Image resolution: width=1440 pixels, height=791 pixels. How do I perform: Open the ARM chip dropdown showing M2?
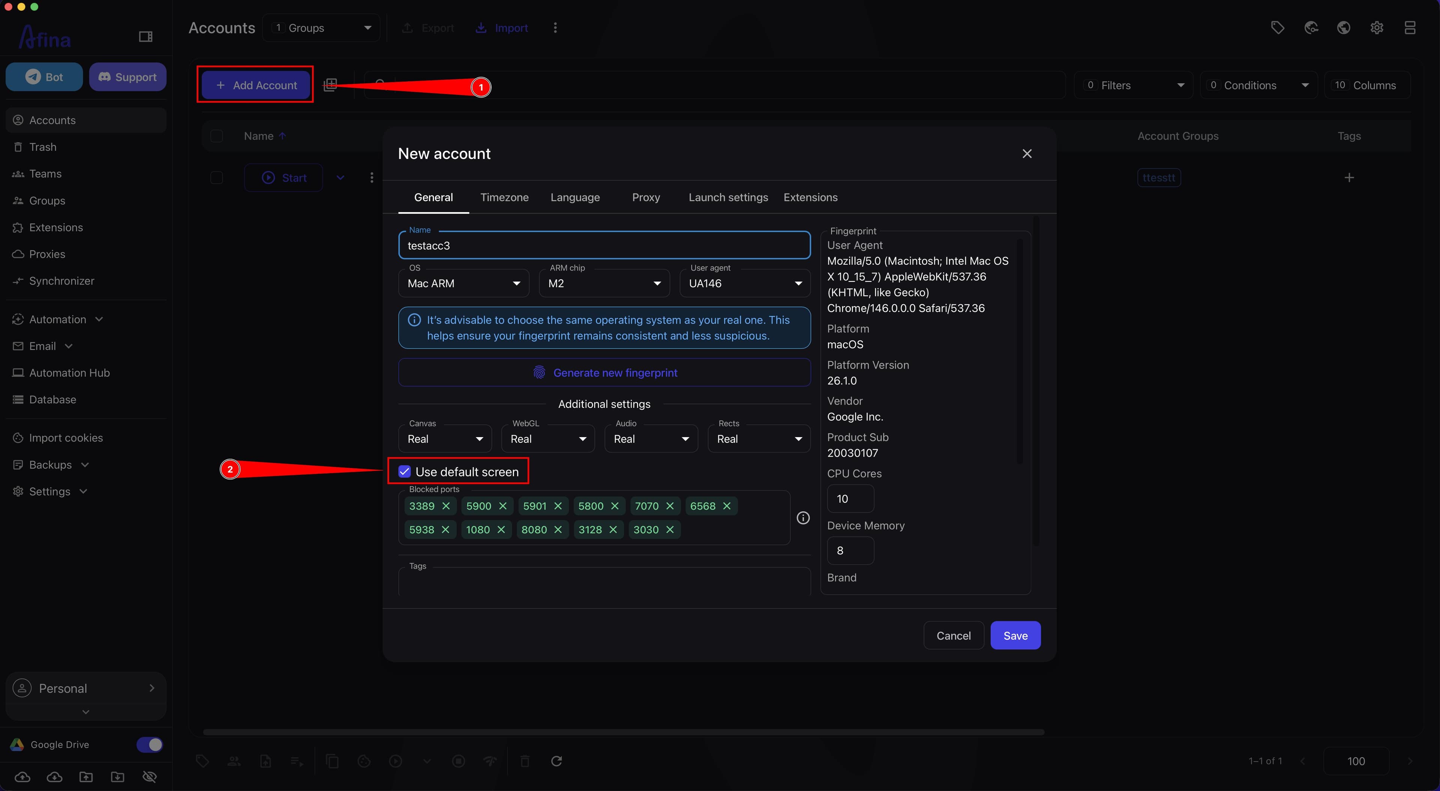pos(604,283)
